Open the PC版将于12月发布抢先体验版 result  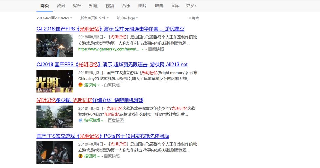(103, 136)
